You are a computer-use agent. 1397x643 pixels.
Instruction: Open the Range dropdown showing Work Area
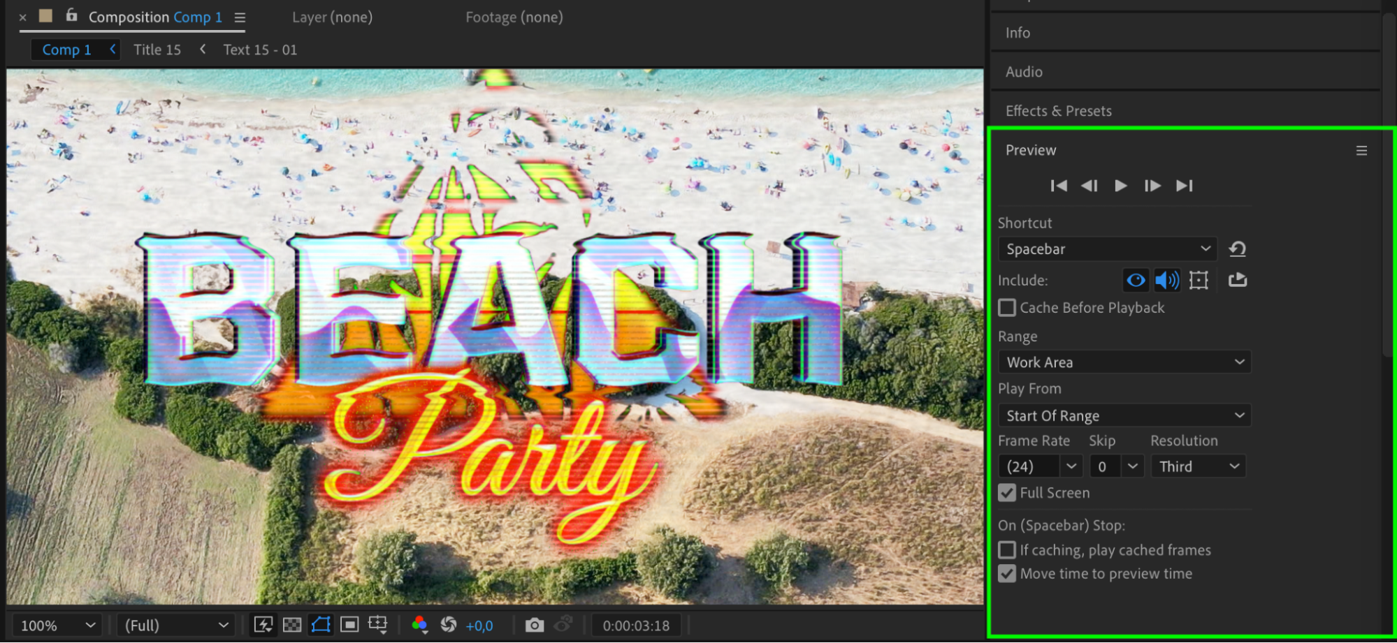(x=1124, y=362)
